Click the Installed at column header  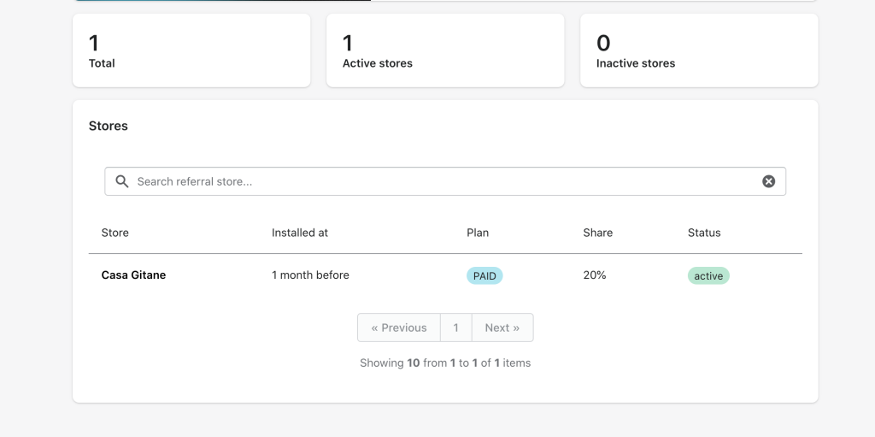click(x=300, y=233)
